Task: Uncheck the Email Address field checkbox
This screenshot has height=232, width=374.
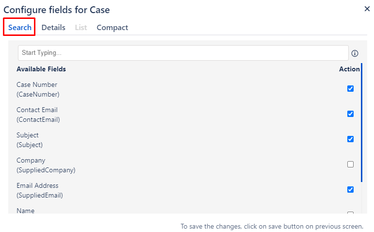Action: 350,189
